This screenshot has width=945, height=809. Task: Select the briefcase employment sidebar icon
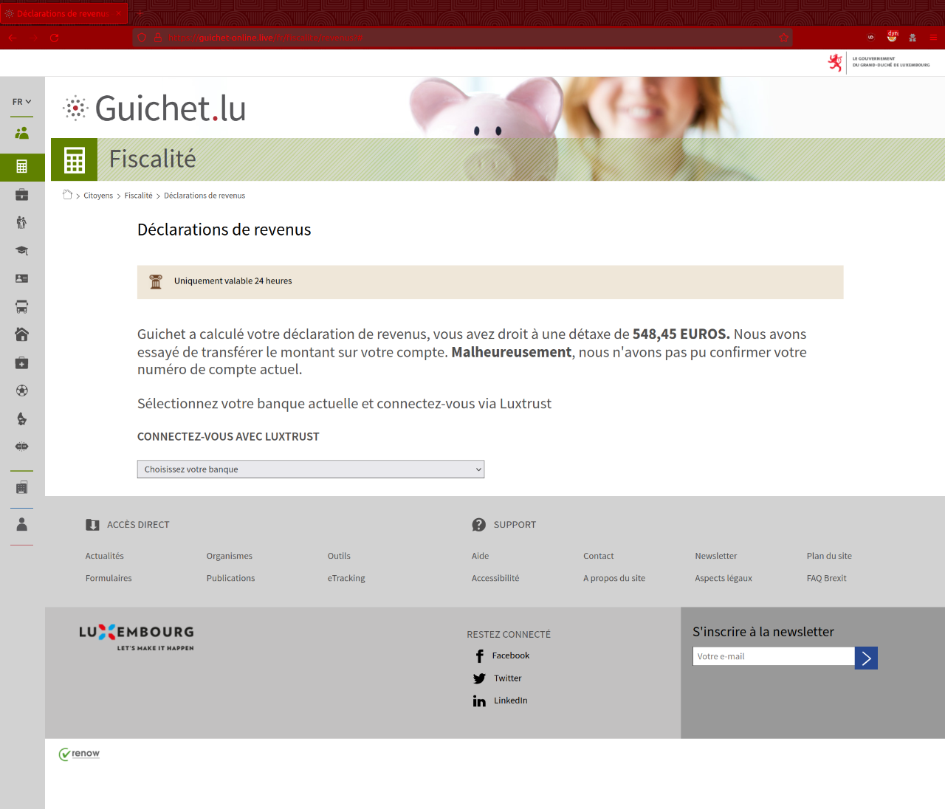pyautogui.click(x=22, y=195)
